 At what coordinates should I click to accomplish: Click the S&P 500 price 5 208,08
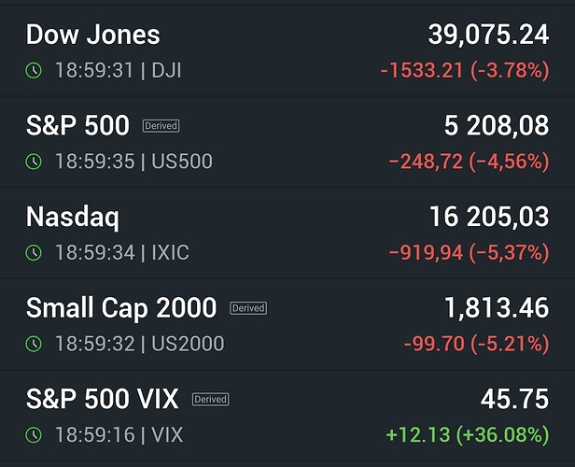click(x=497, y=126)
